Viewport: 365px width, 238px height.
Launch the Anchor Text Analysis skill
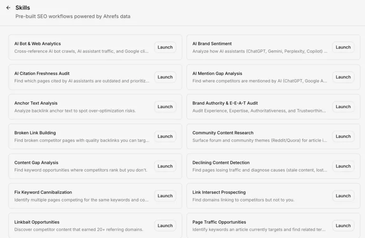tap(165, 107)
